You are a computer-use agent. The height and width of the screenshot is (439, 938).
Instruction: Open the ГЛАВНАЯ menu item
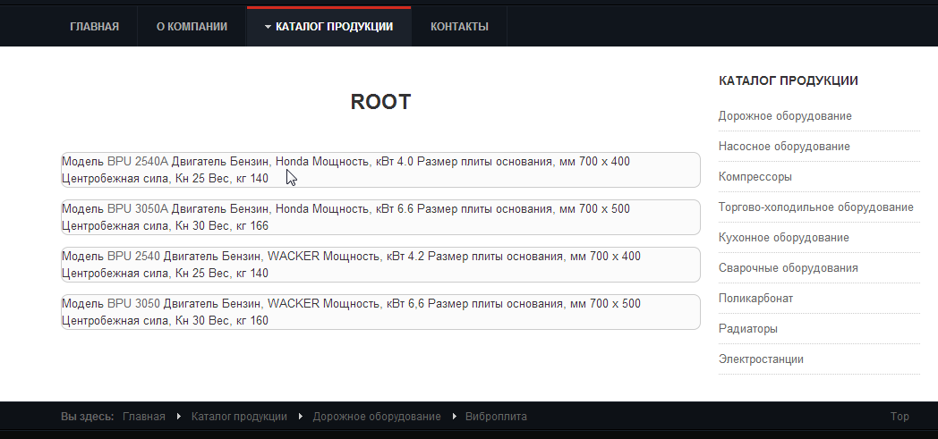(94, 26)
